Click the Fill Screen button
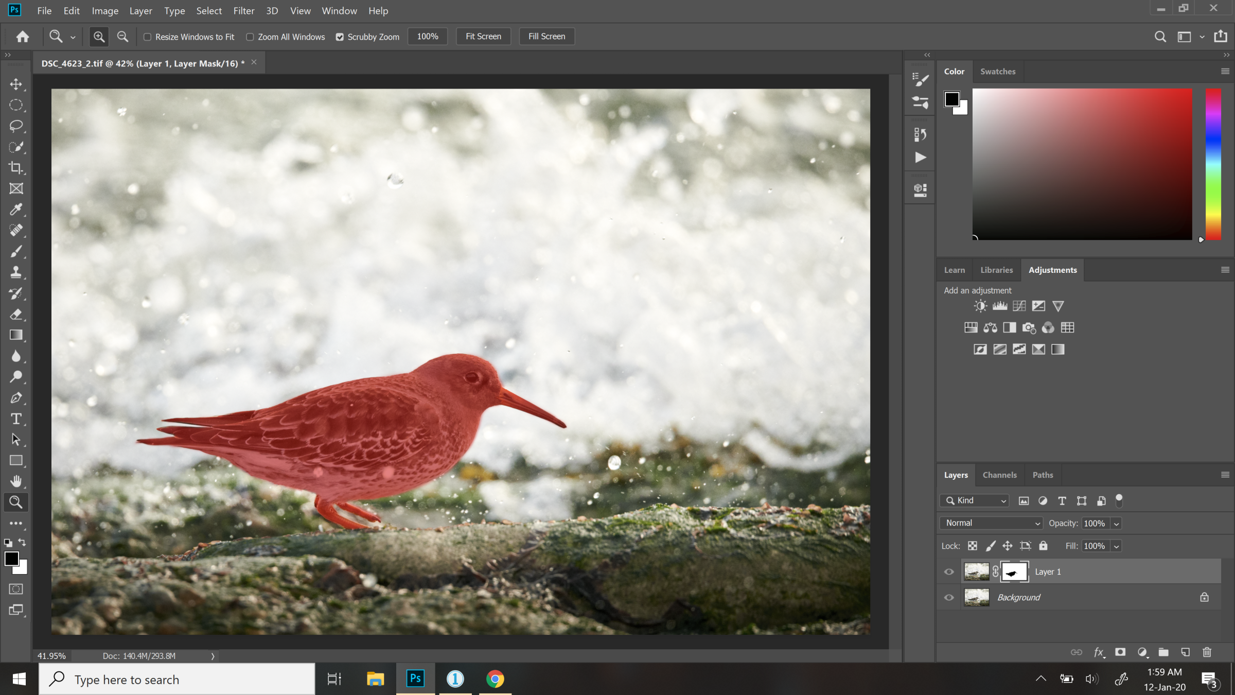The image size is (1235, 695). [546, 37]
